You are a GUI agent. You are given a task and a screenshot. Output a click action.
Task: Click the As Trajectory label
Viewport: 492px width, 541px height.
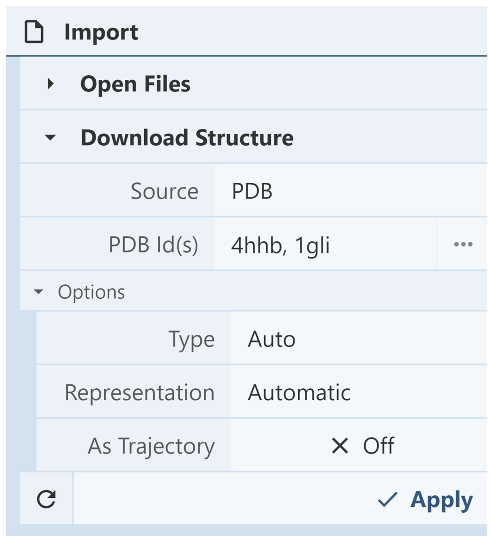tap(151, 446)
